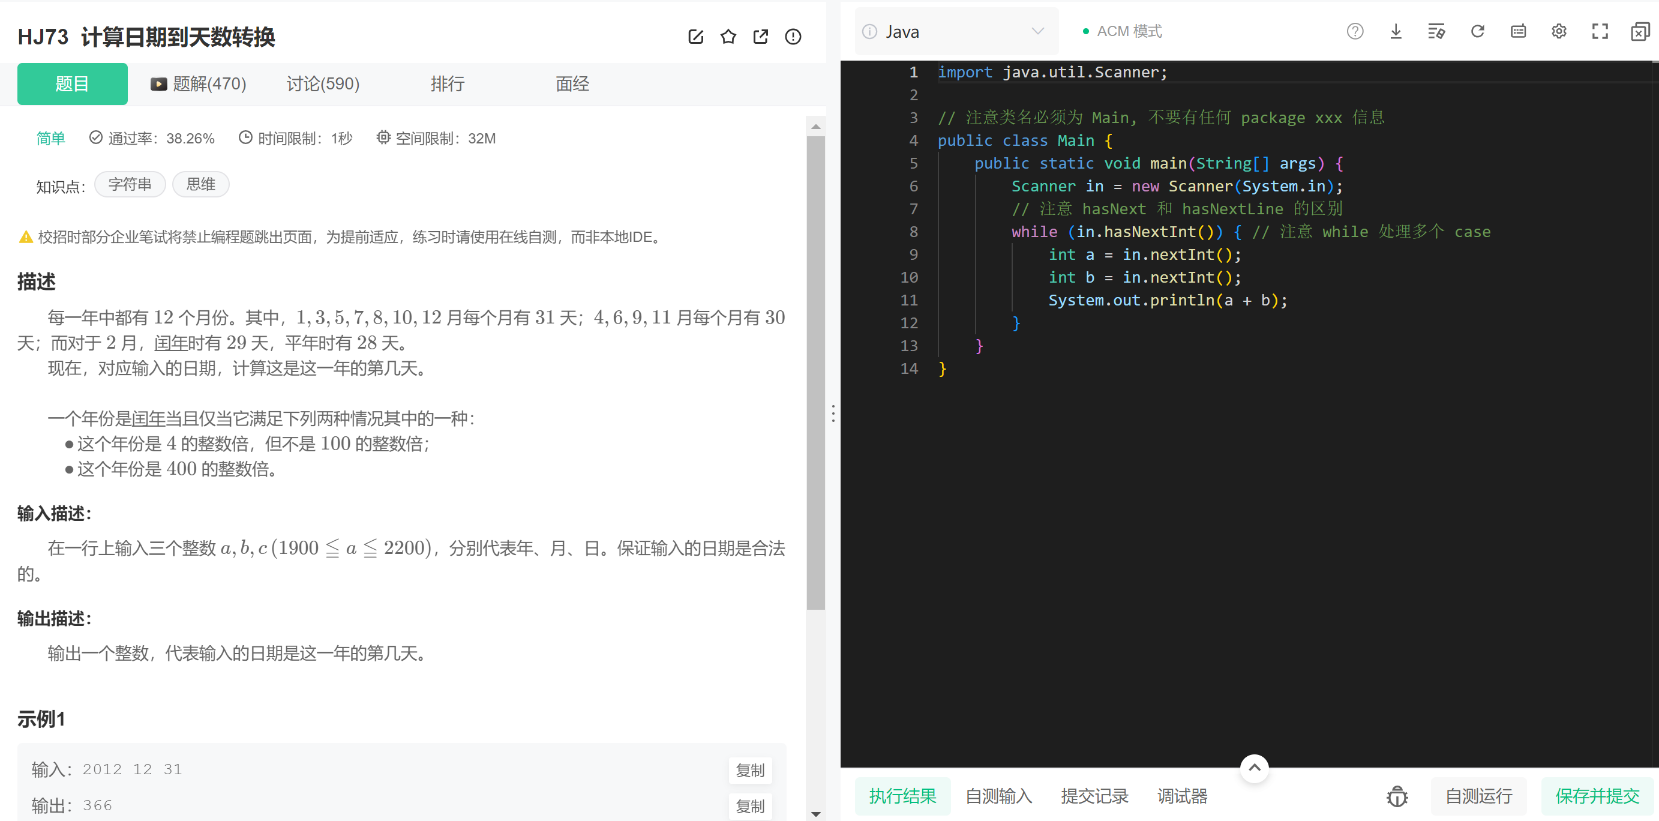Viewport: 1659px width, 821px height.
Task: Copy the example input with 复制
Action: (750, 770)
